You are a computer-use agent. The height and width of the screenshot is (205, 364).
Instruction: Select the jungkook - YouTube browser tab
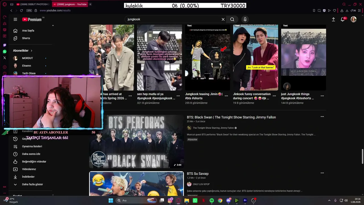(x=70, y=4)
